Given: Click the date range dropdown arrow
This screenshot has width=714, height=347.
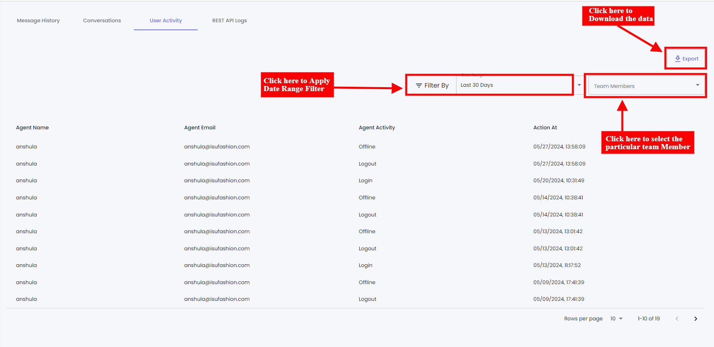Looking at the screenshot, I should (579, 85).
